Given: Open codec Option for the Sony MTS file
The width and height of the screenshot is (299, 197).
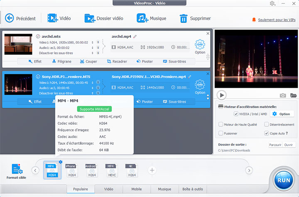Looking at the screenshot, I should coord(200,87).
